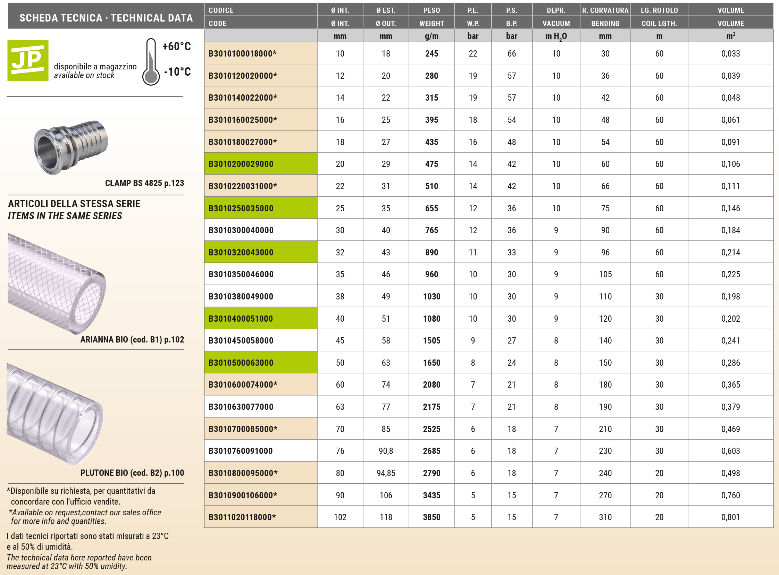Click the VOLUME column header
This screenshot has height=575, width=779.
pyautogui.click(x=730, y=16)
